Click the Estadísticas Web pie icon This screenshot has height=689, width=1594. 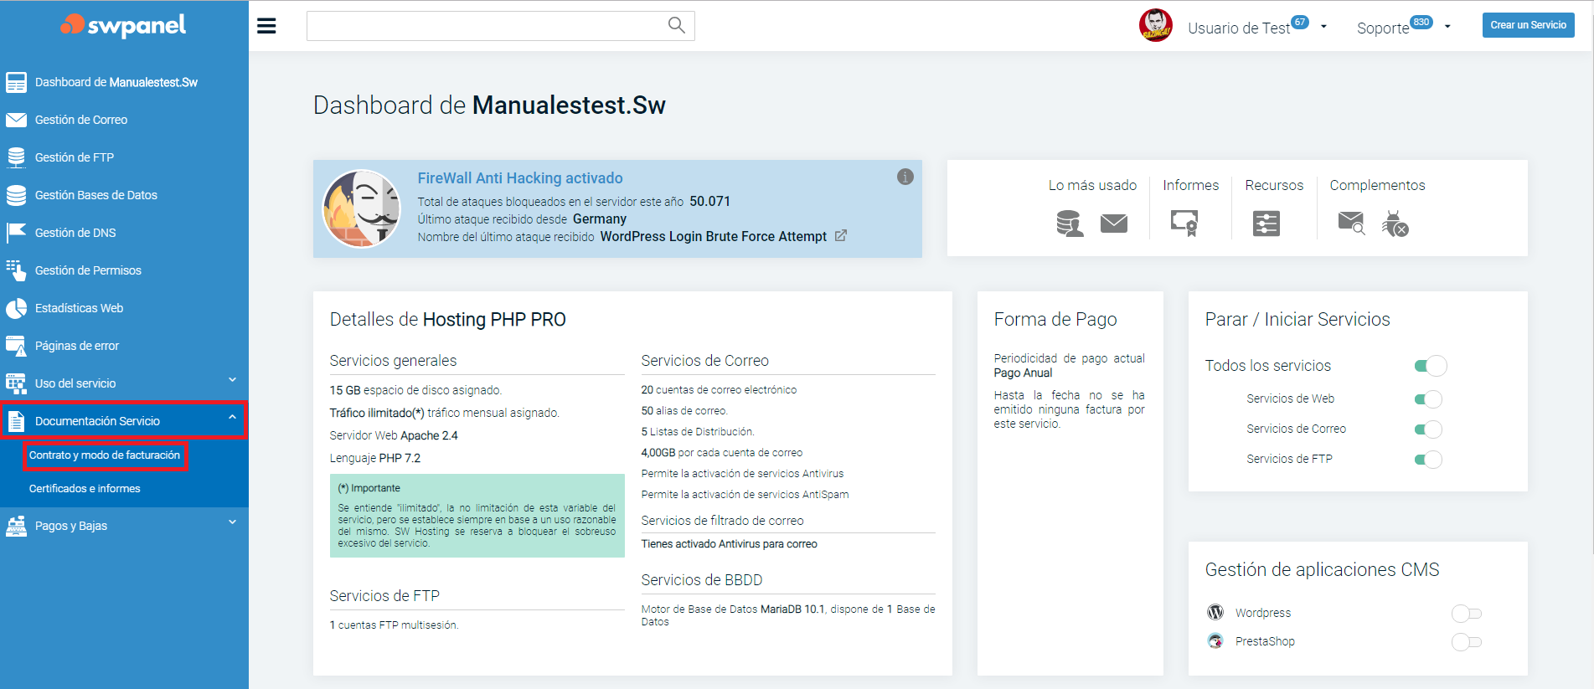16,308
